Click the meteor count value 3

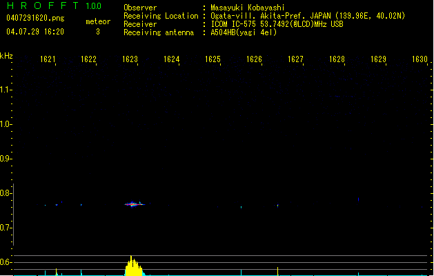point(98,32)
